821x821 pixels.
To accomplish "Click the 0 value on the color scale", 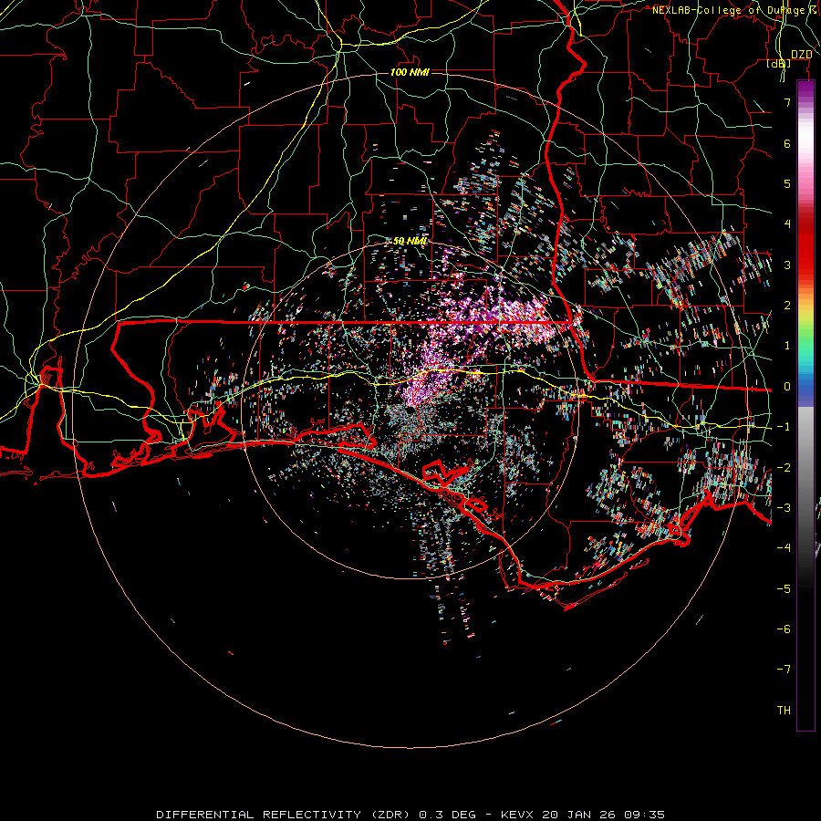I will point(787,387).
